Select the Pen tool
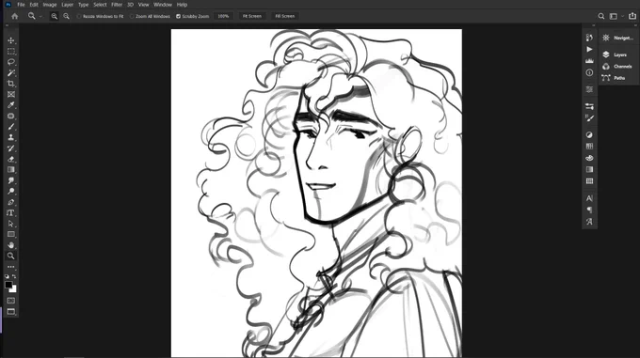This screenshot has width=640, height=358. pyautogui.click(x=11, y=202)
